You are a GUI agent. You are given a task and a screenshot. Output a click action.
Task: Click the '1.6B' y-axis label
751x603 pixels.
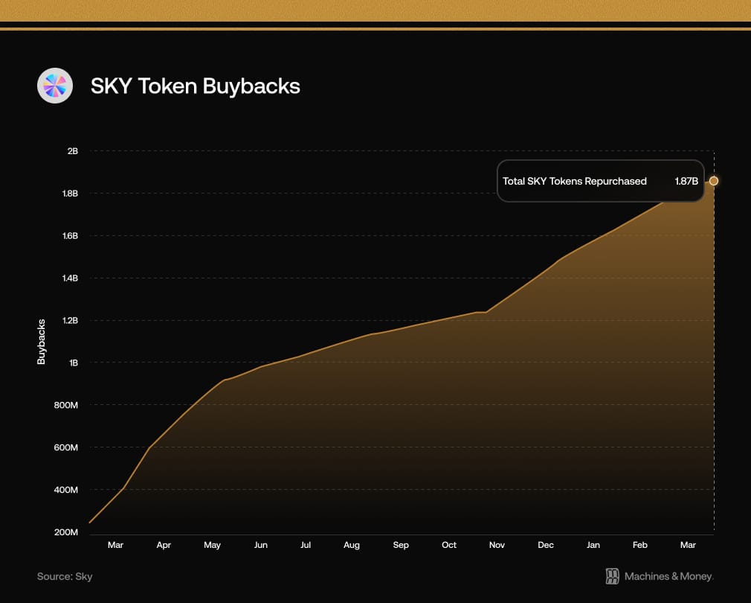[70, 235]
